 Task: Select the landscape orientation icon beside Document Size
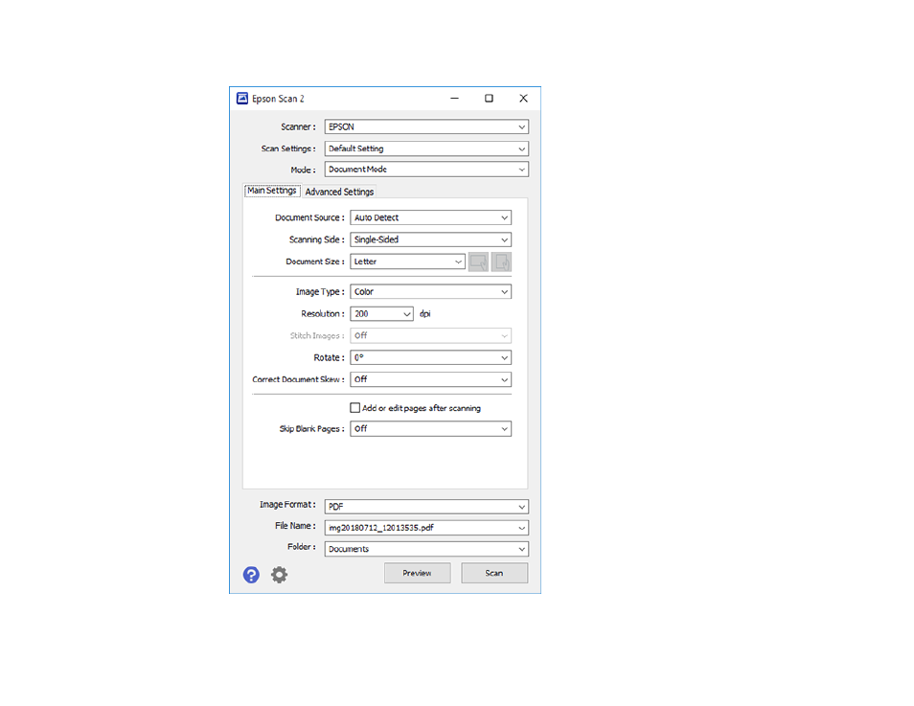pyautogui.click(x=479, y=262)
